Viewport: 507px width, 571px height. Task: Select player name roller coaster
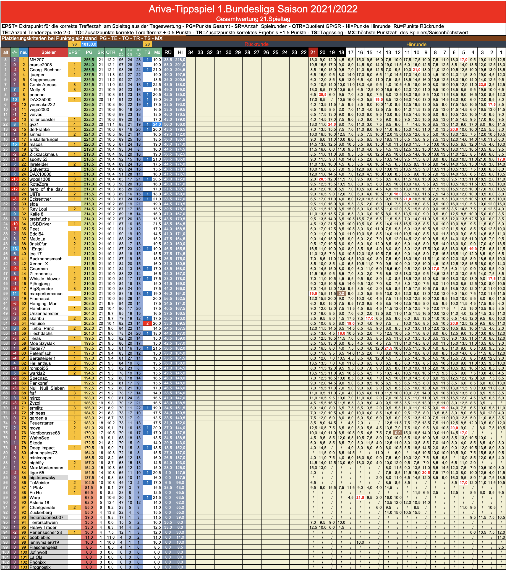click(42, 120)
